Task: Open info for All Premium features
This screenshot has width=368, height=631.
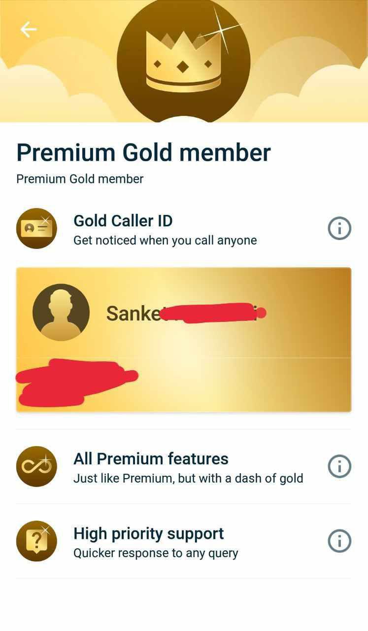Action: click(x=339, y=466)
